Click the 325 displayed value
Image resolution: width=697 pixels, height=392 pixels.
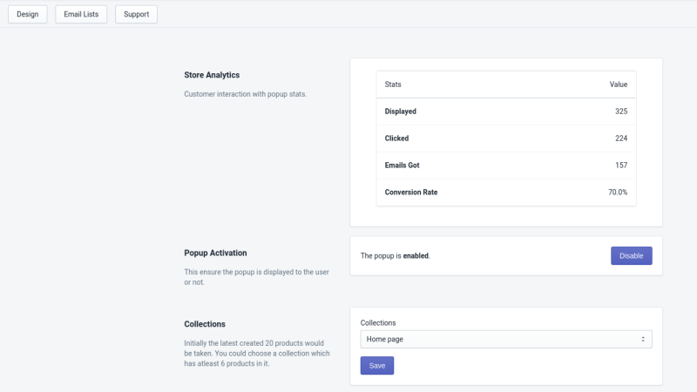tap(621, 112)
